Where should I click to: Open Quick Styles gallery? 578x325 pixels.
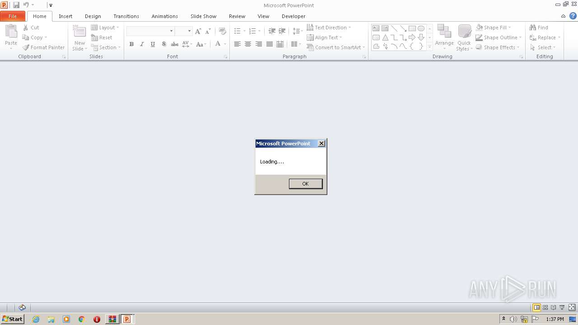[x=464, y=38]
